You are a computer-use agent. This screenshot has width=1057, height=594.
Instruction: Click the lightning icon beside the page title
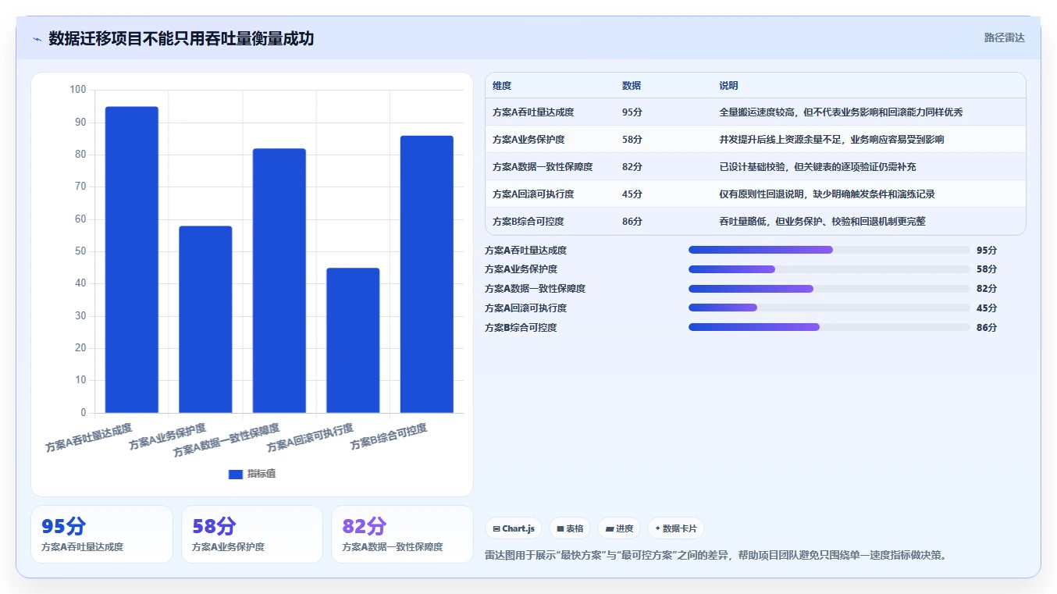37,39
